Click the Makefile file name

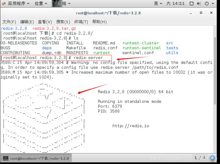76,48
